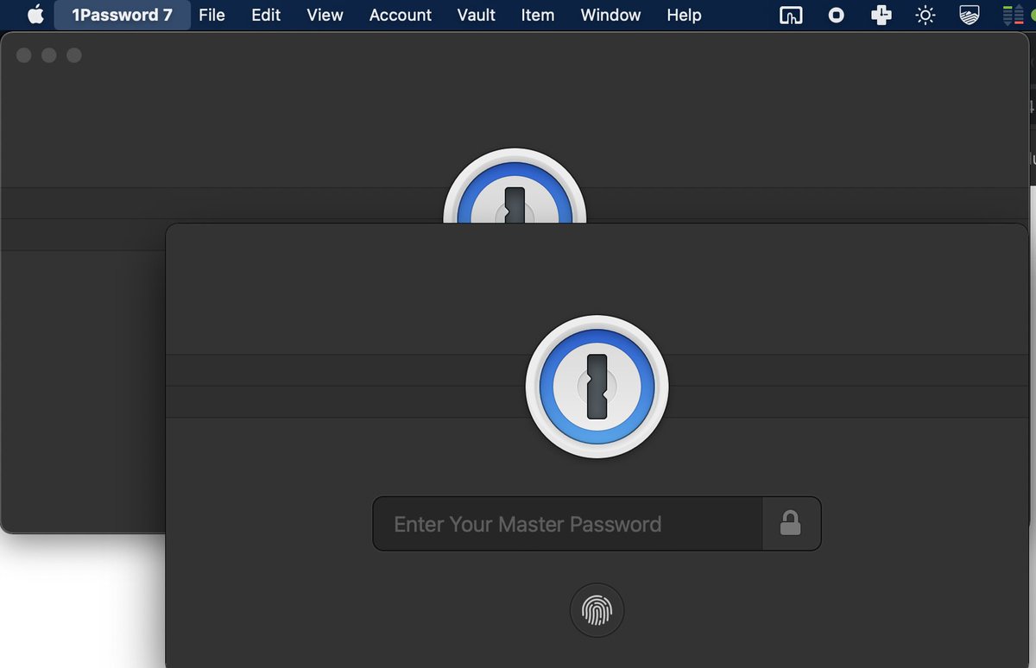1036x668 pixels.
Task: Open the Window menu
Action: pyautogui.click(x=610, y=15)
